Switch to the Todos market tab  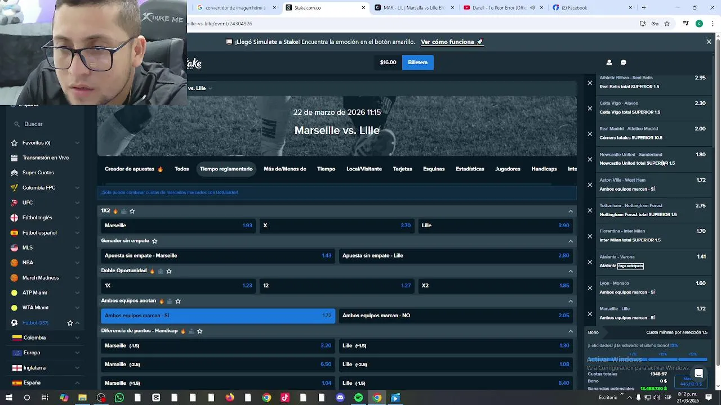click(181, 169)
